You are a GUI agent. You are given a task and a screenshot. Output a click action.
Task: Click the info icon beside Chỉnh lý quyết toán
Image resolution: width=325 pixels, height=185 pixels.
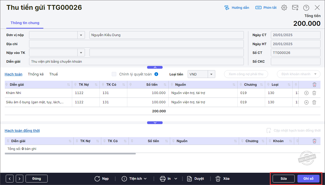coord(156,74)
